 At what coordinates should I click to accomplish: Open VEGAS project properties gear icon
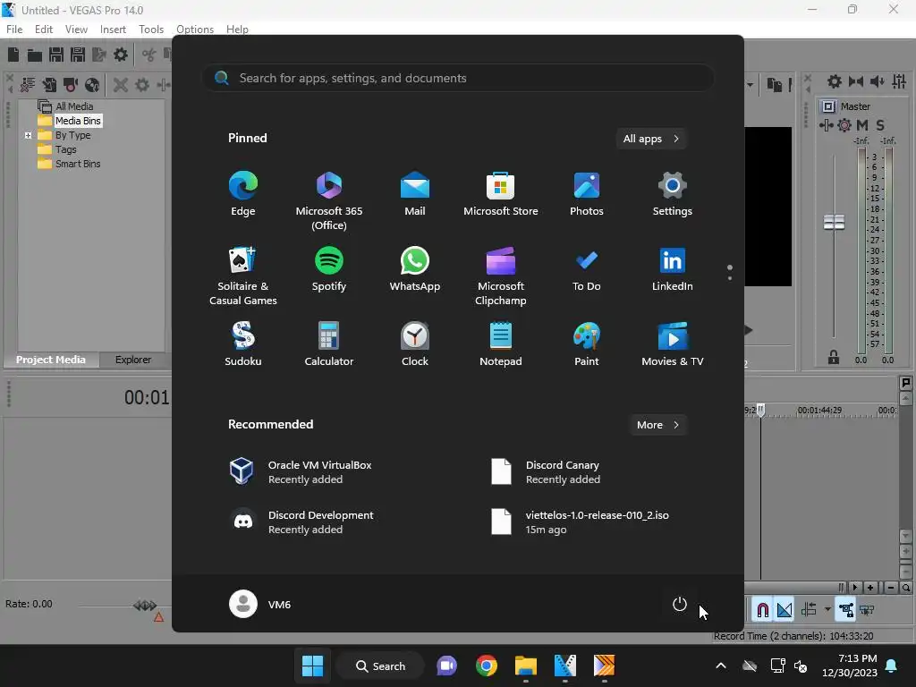pos(121,55)
